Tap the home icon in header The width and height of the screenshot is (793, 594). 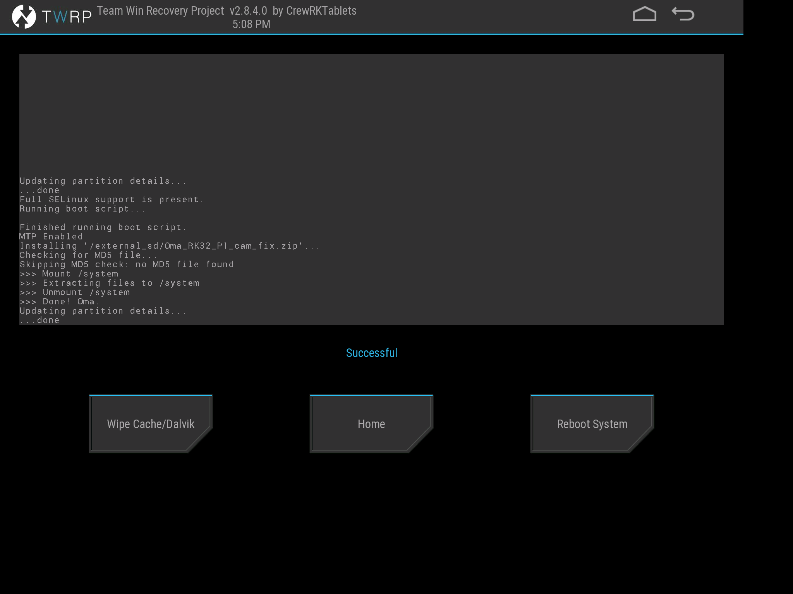644,14
